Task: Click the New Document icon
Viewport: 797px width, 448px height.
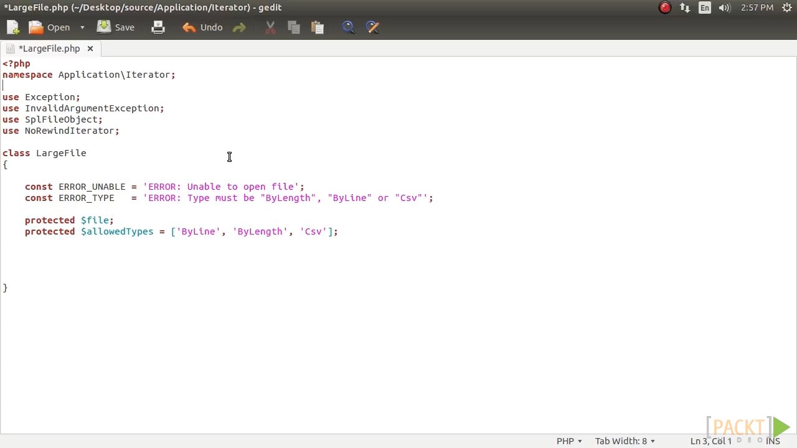Action: [13, 27]
